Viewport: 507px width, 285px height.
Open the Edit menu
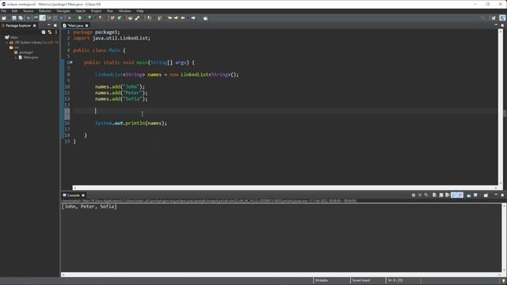pyautogui.click(x=14, y=11)
